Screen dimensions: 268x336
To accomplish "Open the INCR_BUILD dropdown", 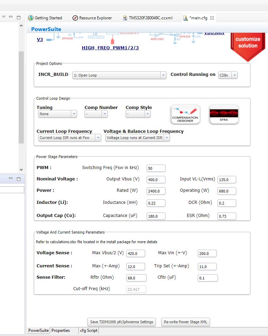I will pyautogui.click(x=119, y=75).
